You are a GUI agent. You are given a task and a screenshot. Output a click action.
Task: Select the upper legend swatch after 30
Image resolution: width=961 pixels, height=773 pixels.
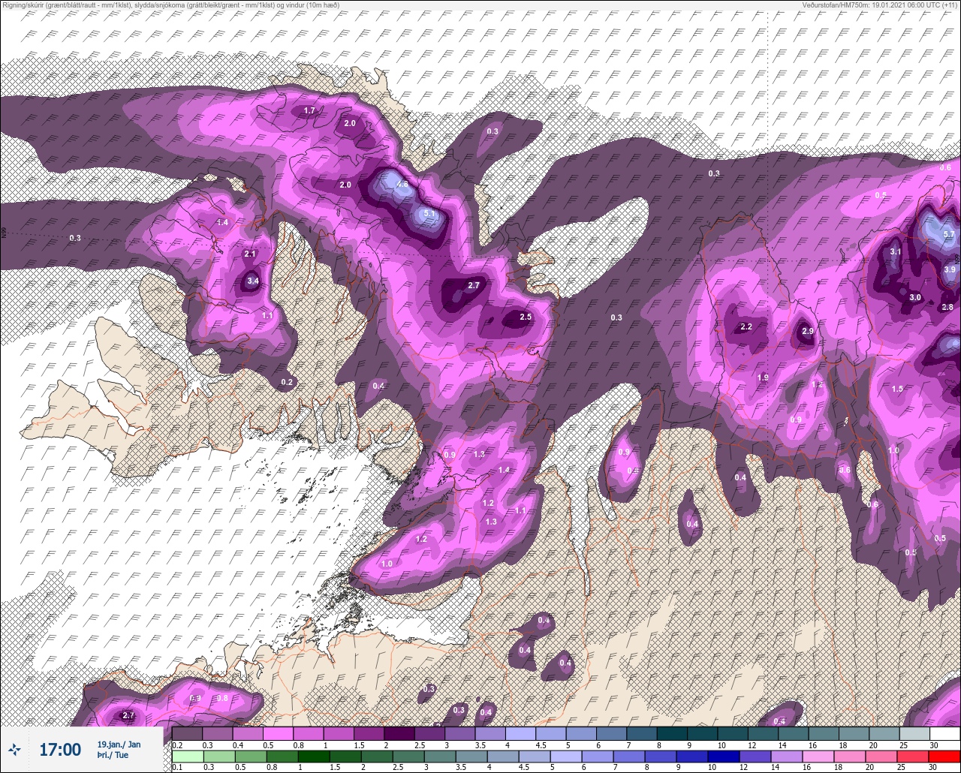click(x=944, y=733)
